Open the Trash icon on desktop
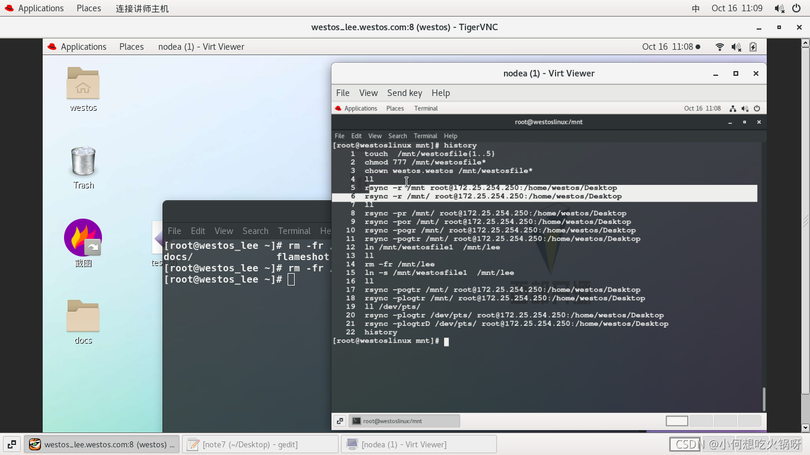The height and width of the screenshot is (455, 810). coord(83,161)
